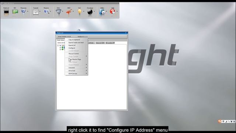Switch to the Node Status tab

coord(60,40)
